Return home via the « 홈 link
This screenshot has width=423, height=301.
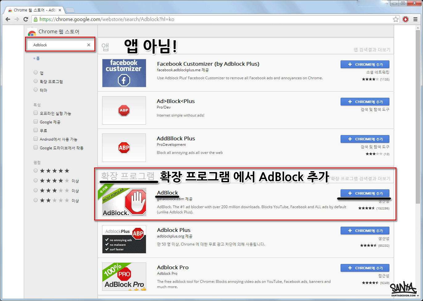[36, 58]
